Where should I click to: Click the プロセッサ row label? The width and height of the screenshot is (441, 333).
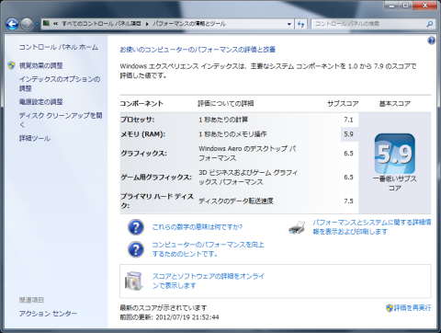137,120
